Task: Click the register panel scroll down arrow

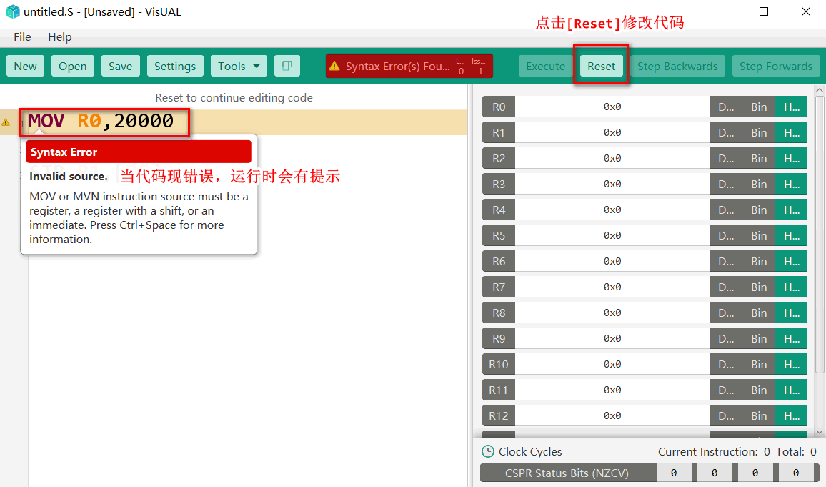Action: coord(820,432)
